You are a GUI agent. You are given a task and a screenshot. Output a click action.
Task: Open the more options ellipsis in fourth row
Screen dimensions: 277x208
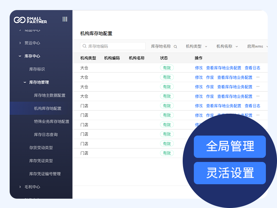click(x=258, y=96)
